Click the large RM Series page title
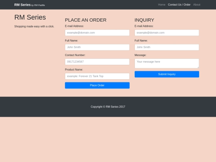This screenshot has width=216, height=162. [30, 17]
